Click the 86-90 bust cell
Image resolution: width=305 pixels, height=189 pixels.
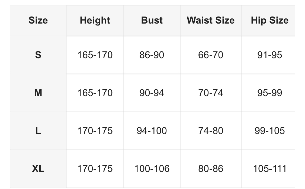tap(152, 55)
